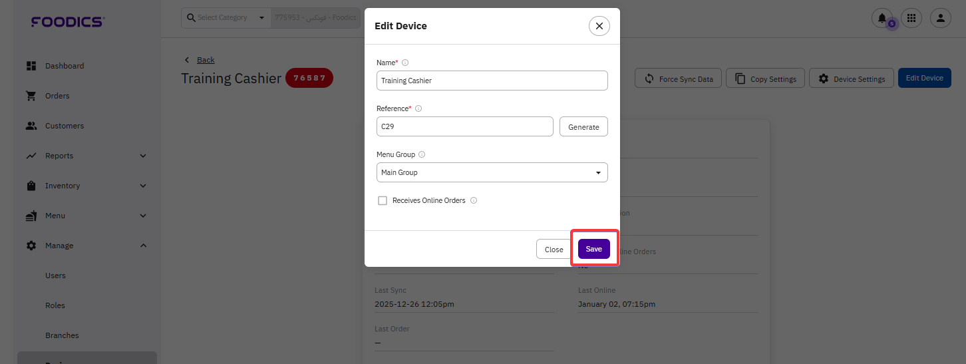The image size is (966, 364).
Task: Open Orders from the sidebar
Action: point(57,96)
